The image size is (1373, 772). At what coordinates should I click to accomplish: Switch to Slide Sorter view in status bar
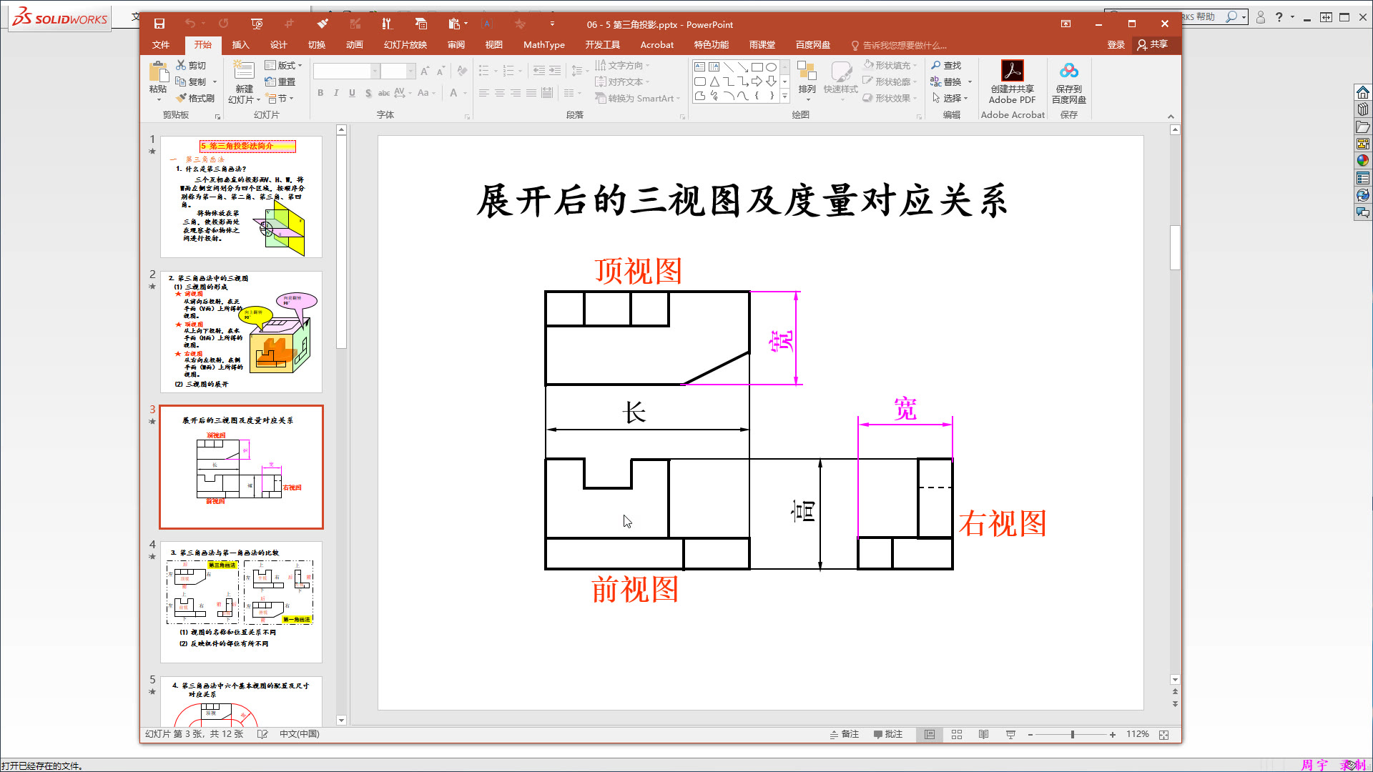(957, 734)
